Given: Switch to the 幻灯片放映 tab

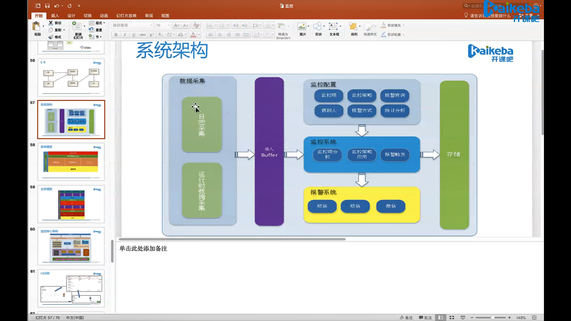Looking at the screenshot, I should tap(126, 15).
